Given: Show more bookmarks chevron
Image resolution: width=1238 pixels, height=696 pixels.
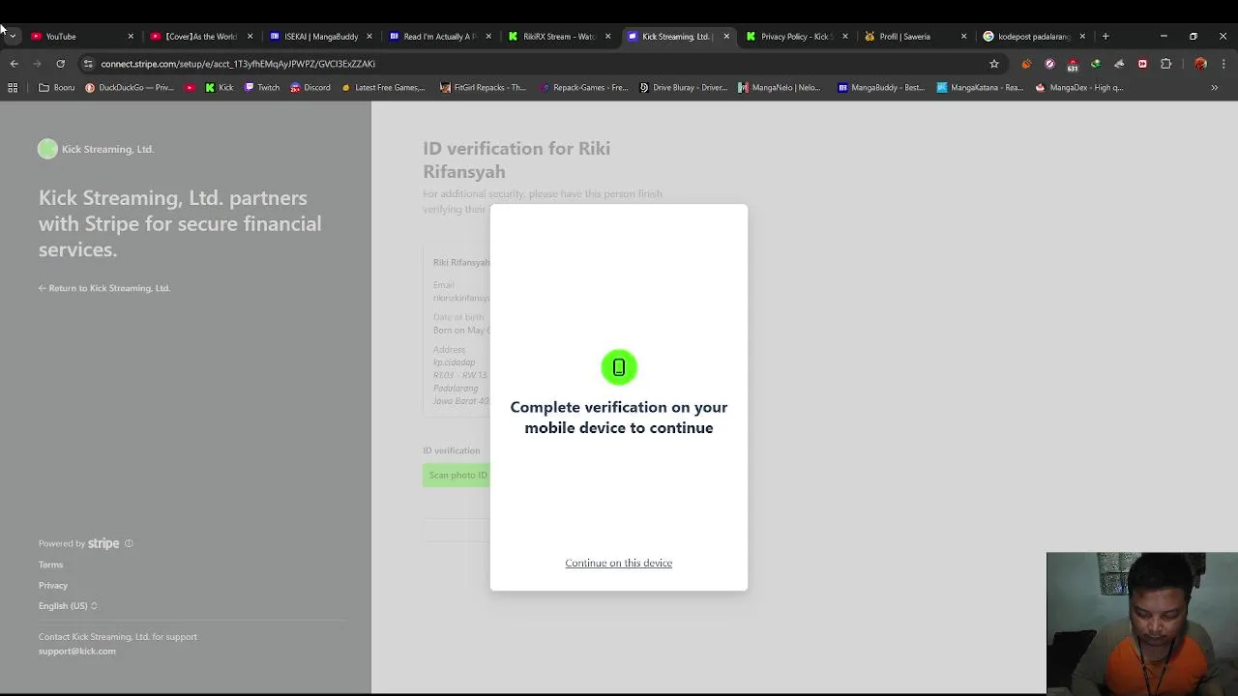Looking at the screenshot, I should [x=1215, y=88].
